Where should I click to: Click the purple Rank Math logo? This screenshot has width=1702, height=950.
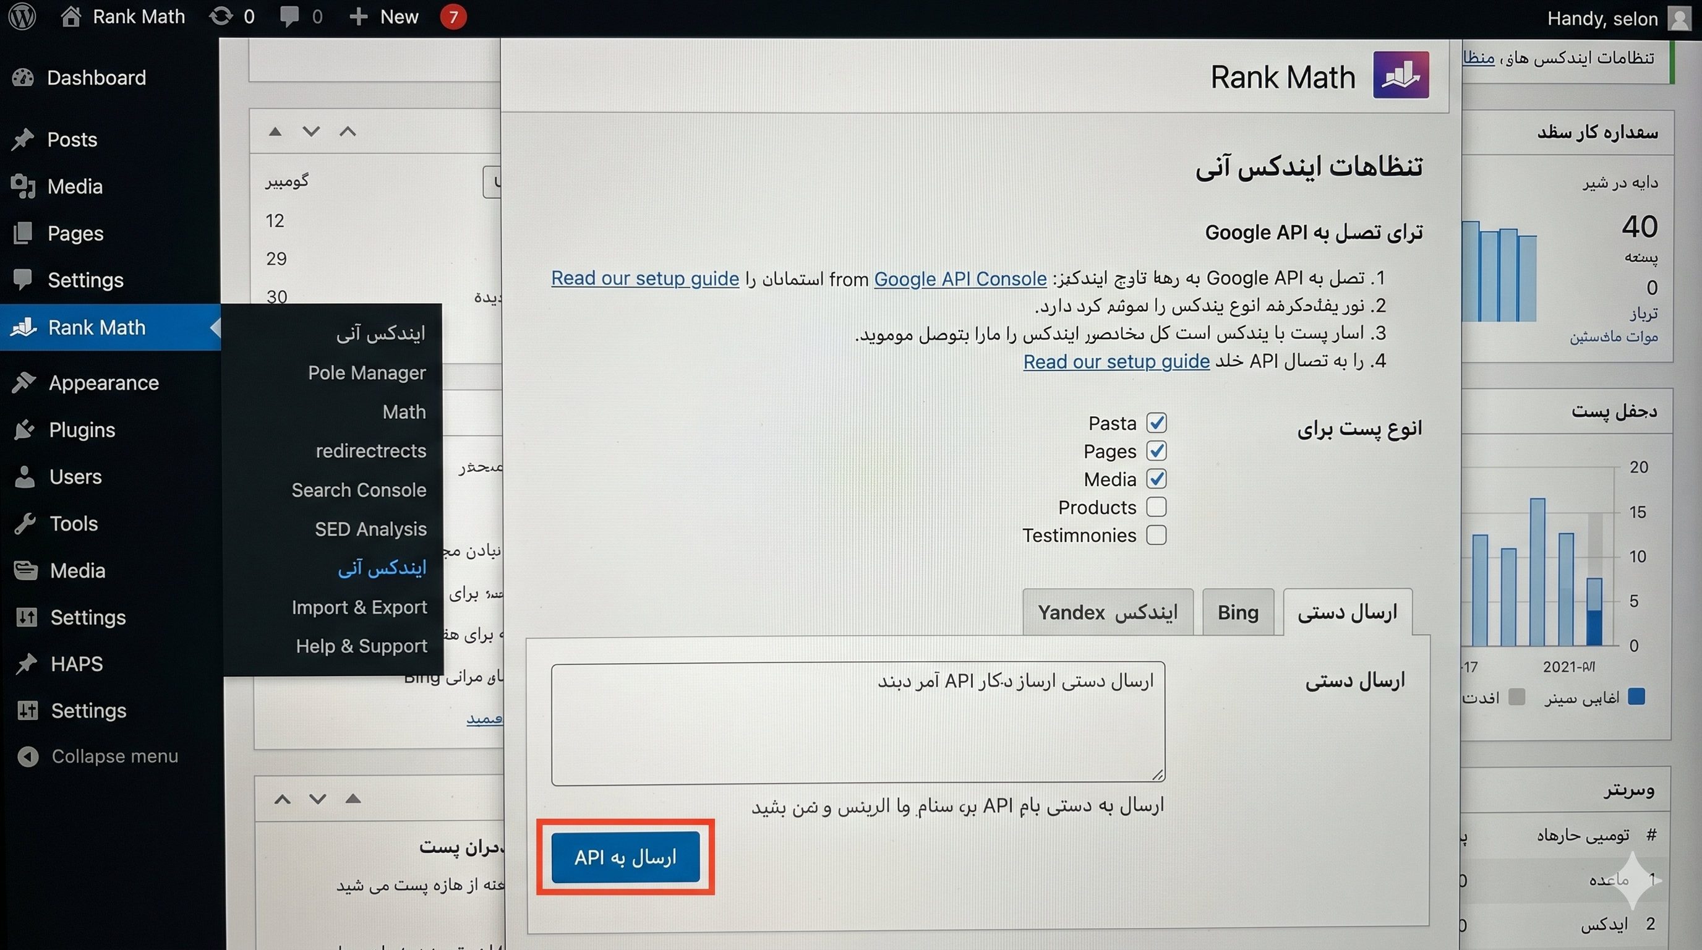(x=1401, y=75)
